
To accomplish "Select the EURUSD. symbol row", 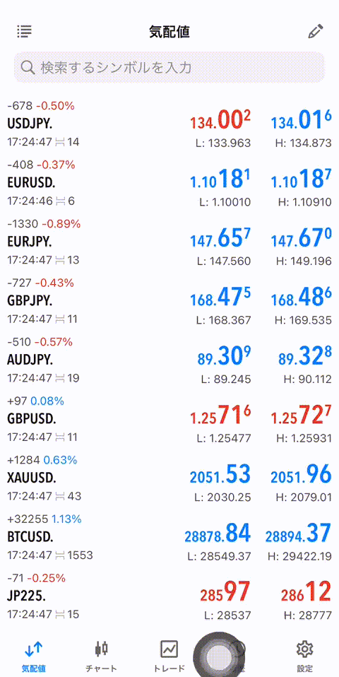I will pyautogui.click(x=169, y=183).
